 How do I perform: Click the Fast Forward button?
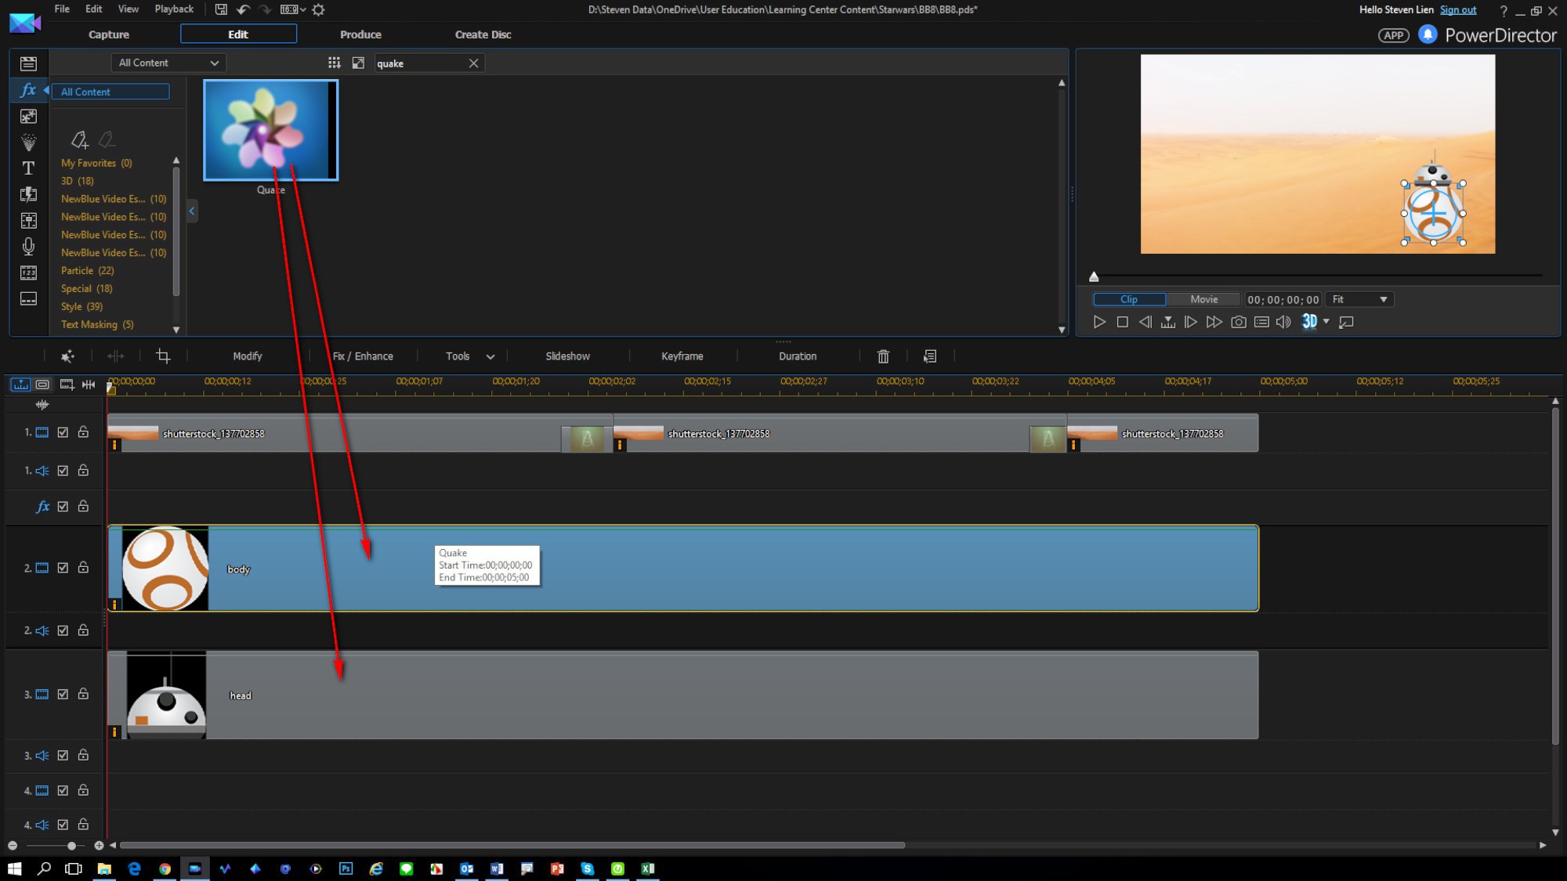[1214, 322]
